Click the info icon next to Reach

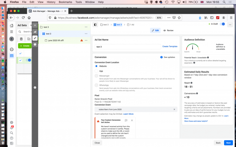pyautogui.click(x=191, y=83)
